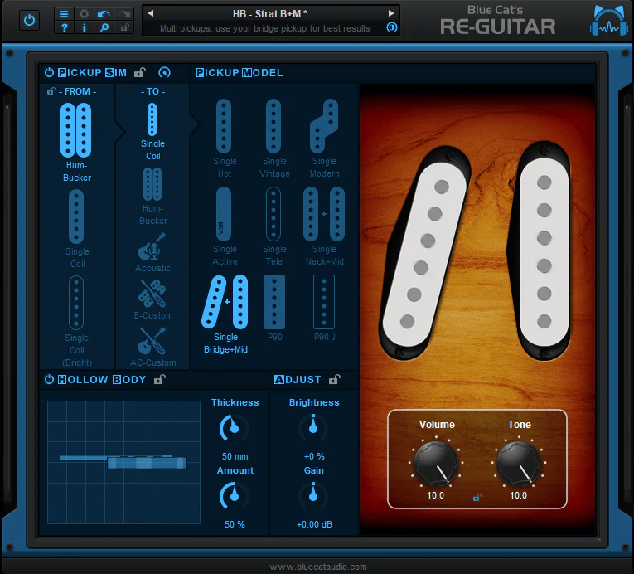Open preset name HB - Strat B+M
The height and width of the screenshot is (574, 634).
pyautogui.click(x=269, y=14)
